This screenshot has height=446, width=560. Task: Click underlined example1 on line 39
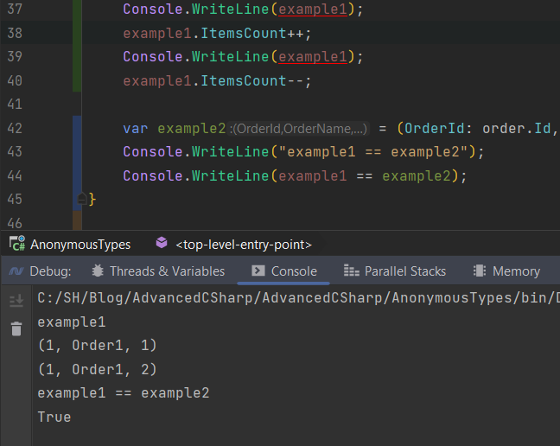pos(313,57)
